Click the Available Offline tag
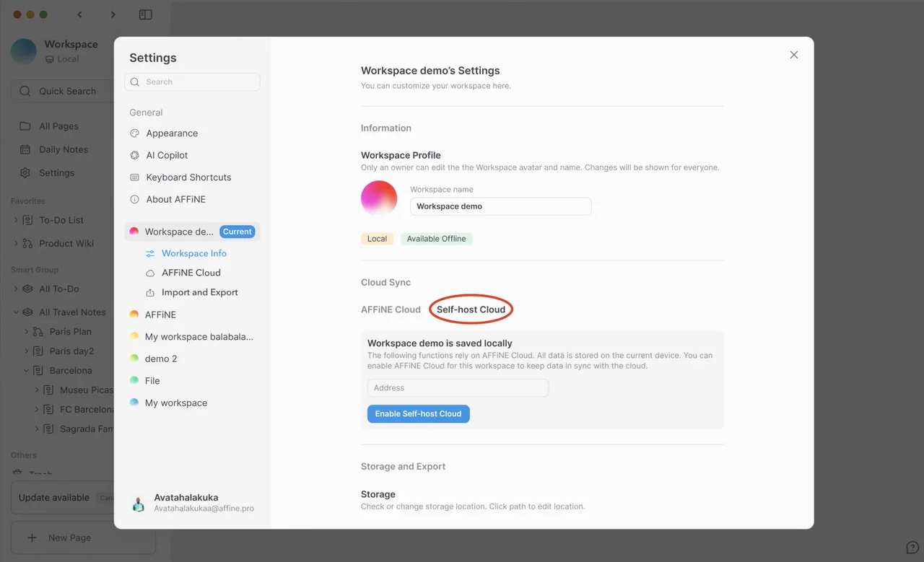Image resolution: width=924 pixels, height=562 pixels. coord(436,239)
